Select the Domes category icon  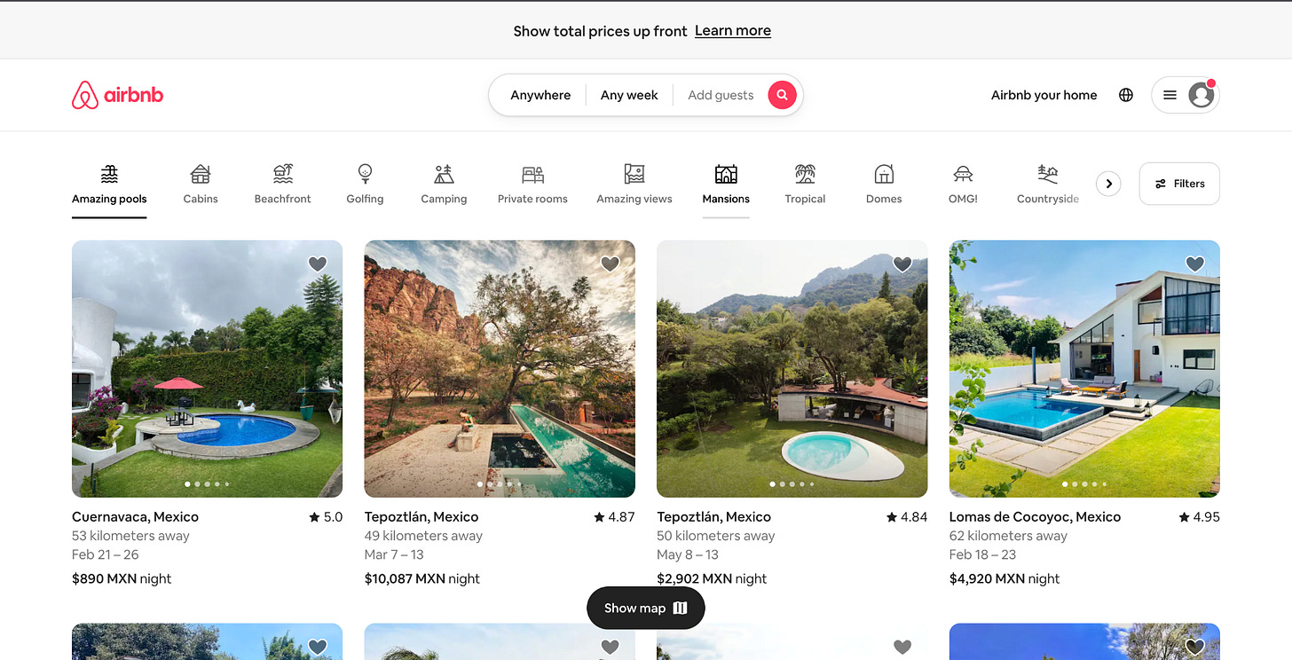tap(884, 173)
